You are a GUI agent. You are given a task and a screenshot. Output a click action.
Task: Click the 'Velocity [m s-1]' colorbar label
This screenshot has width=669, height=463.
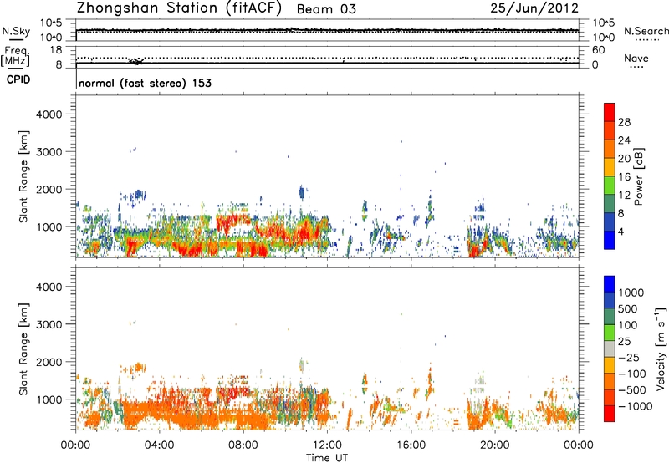[661, 349]
